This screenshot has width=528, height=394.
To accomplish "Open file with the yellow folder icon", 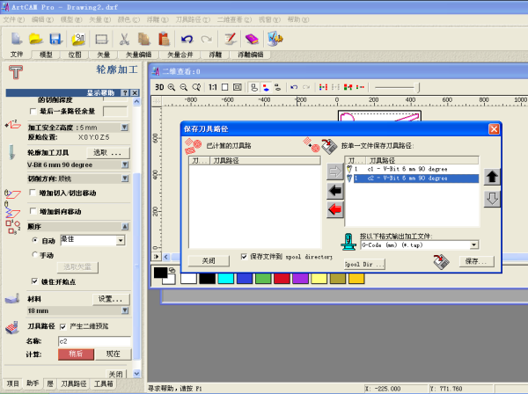I will (x=36, y=39).
